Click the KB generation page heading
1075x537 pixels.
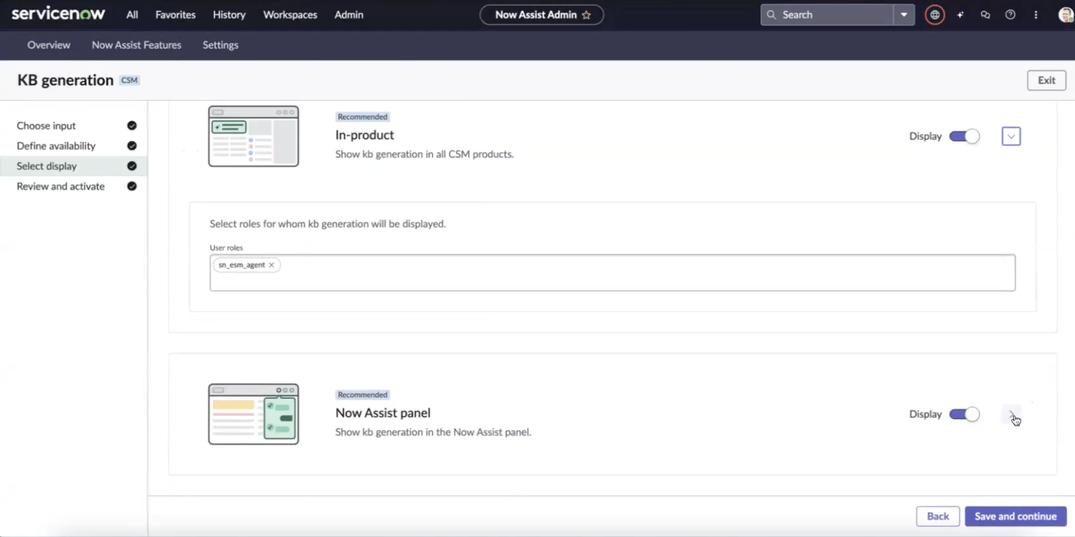point(65,80)
